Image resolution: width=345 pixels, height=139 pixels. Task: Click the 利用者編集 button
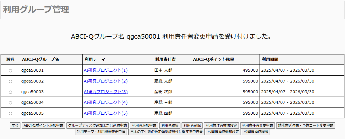(170, 126)
